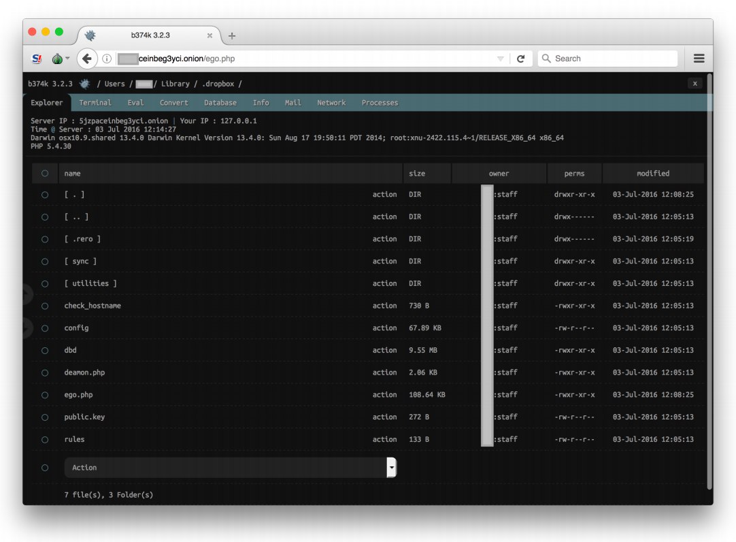Open the browser hamburger menu
The image size is (736, 542).
[x=699, y=59]
